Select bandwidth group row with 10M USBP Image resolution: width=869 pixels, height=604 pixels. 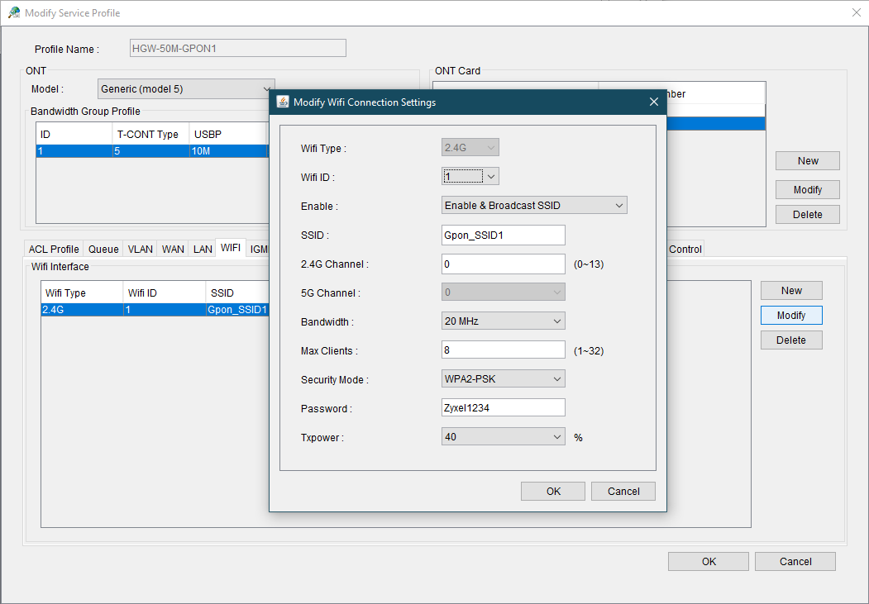coord(152,151)
